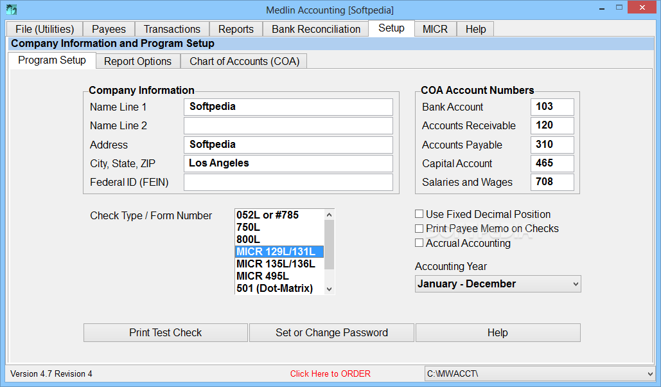Select check form MICR 495L

point(279,276)
